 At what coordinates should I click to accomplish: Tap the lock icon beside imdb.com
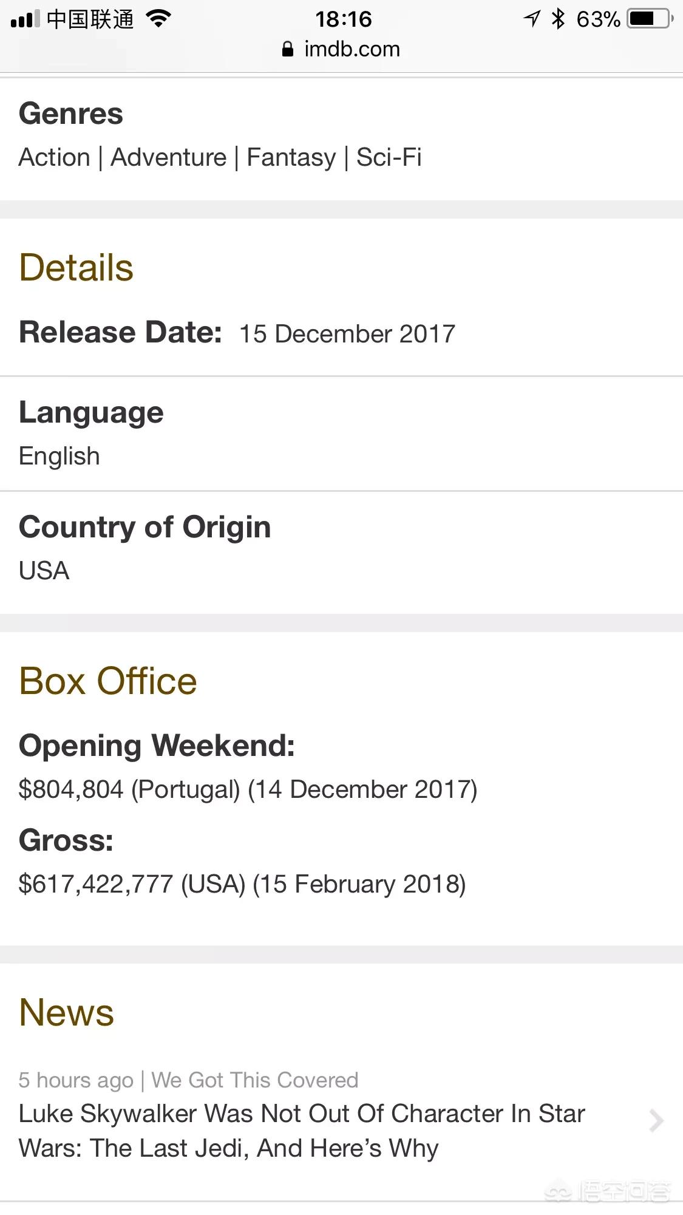click(x=288, y=49)
